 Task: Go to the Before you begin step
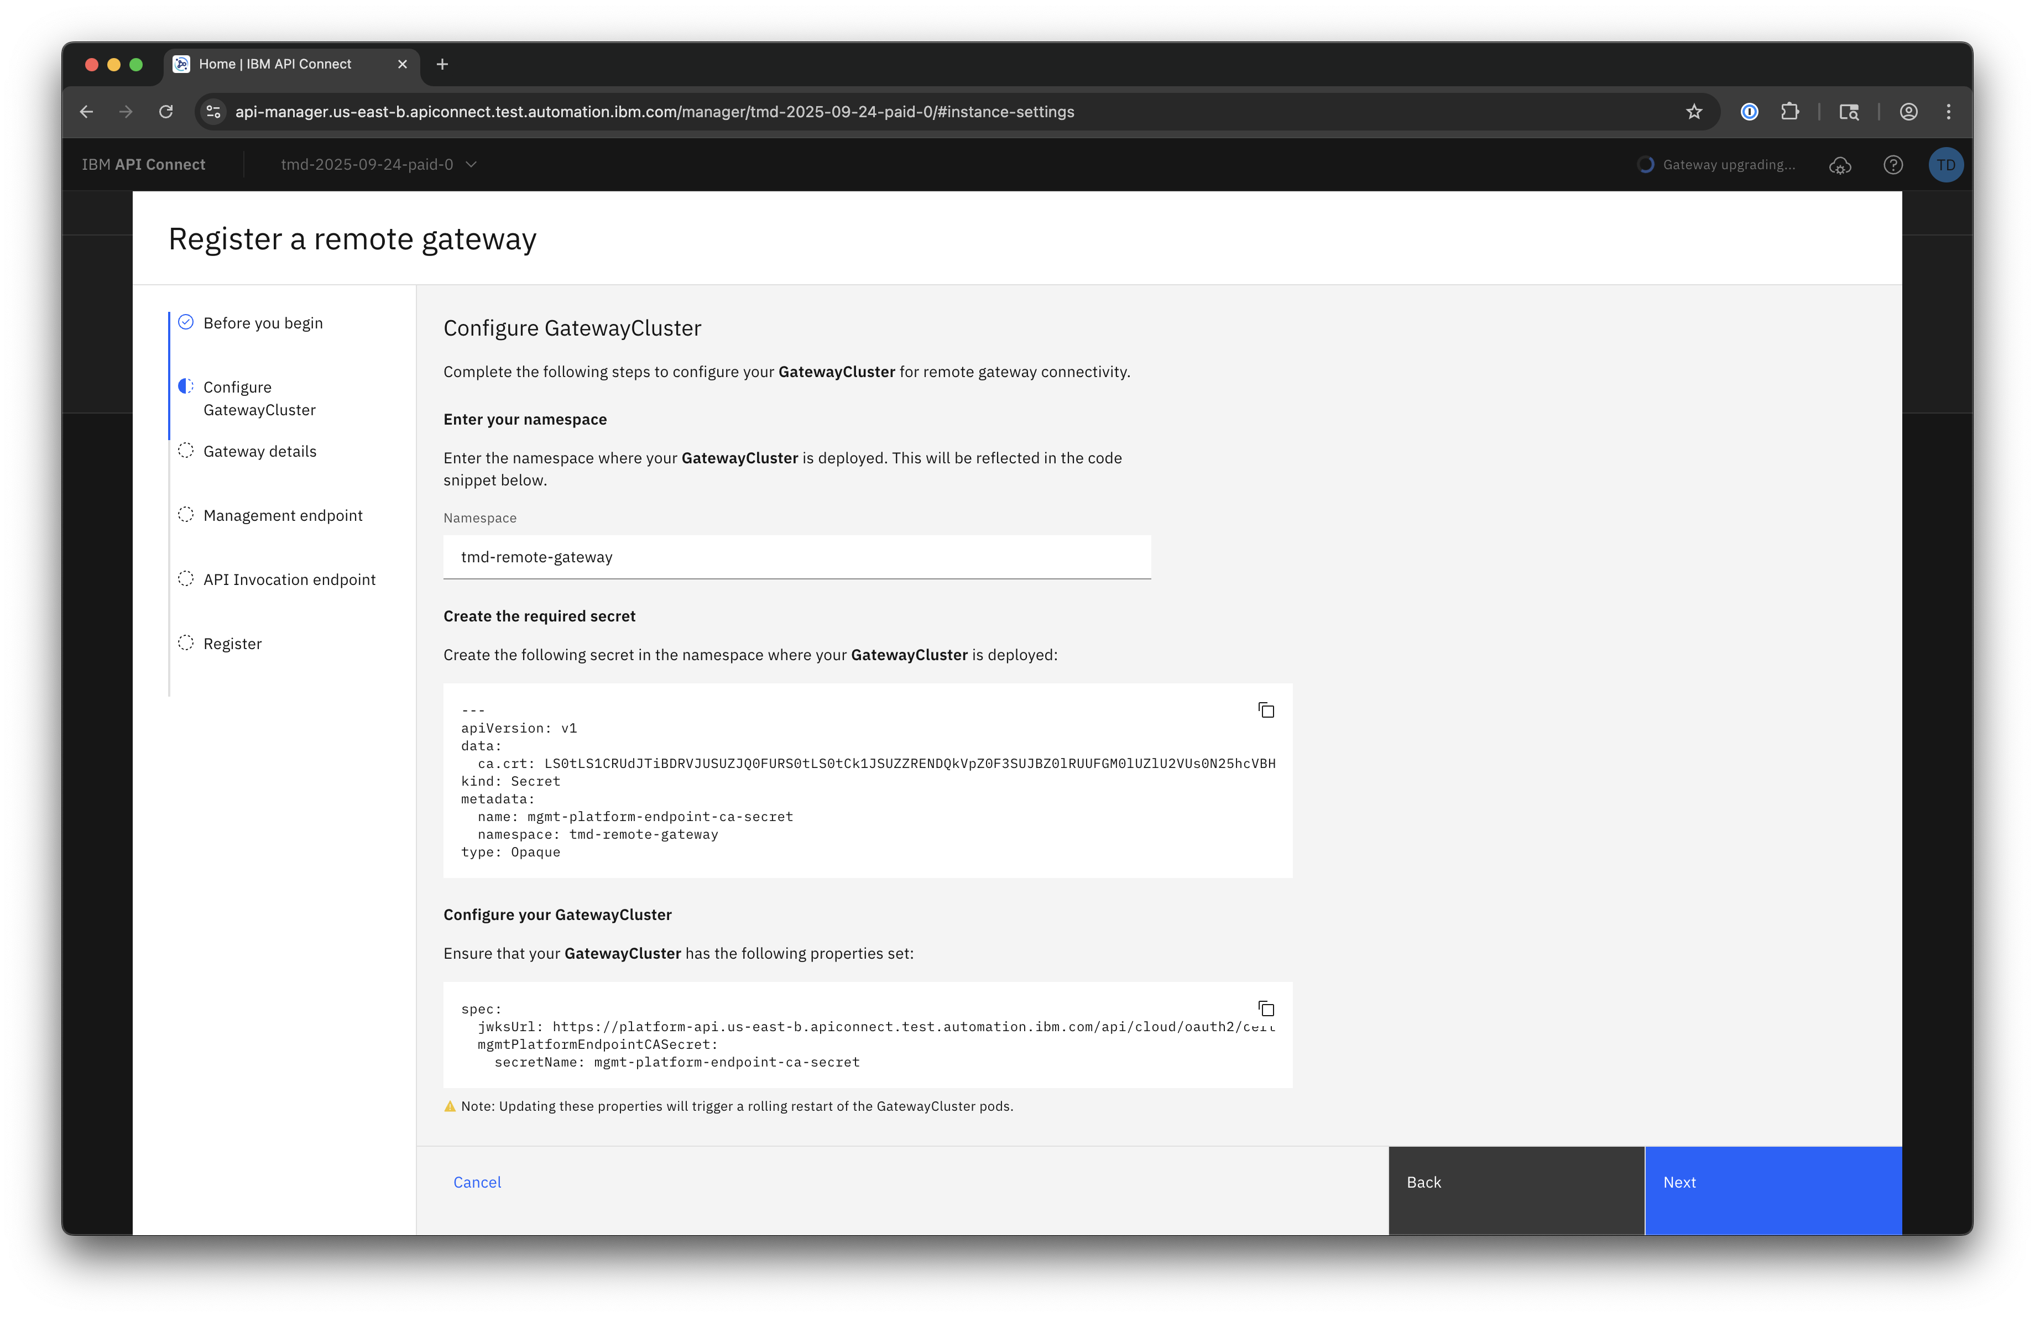point(263,323)
